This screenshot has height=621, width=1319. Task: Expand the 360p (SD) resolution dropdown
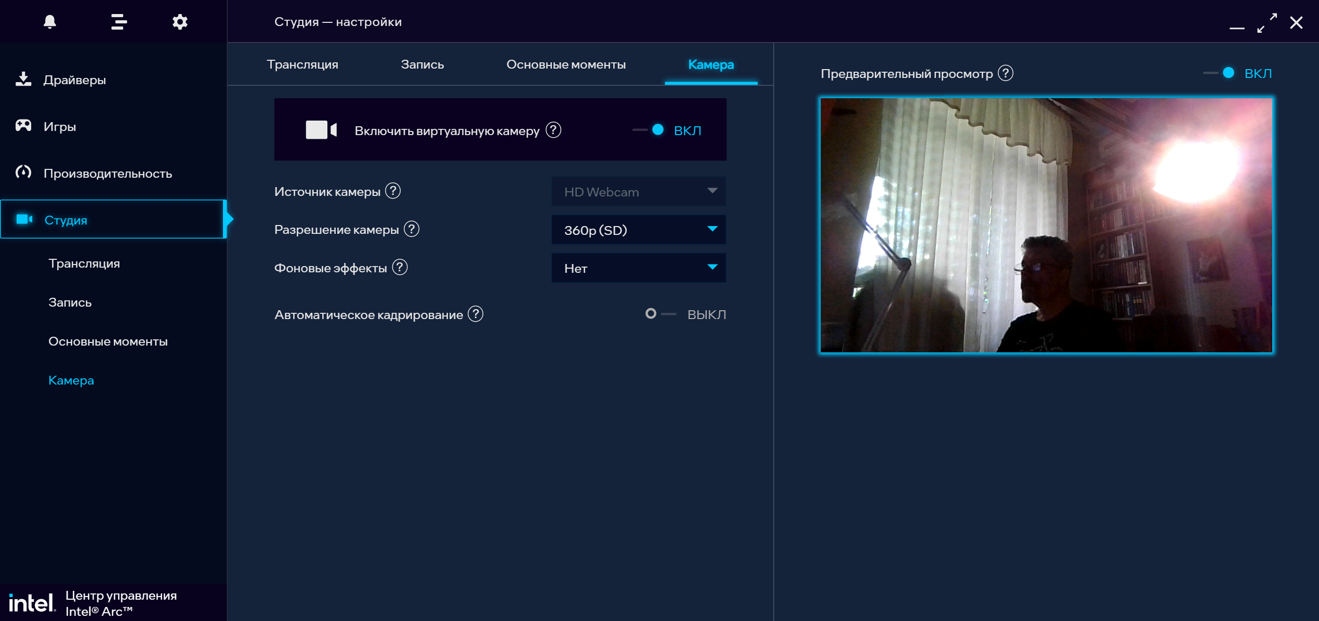[x=638, y=230]
